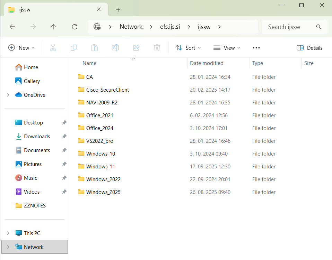Click the efs.ijs.si breadcrumb segment
Viewport: 332px width, 260px height.
[170, 27]
